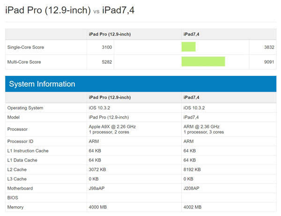Click the System Information section header
Screen dimensions: 281x216
tap(140, 84)
